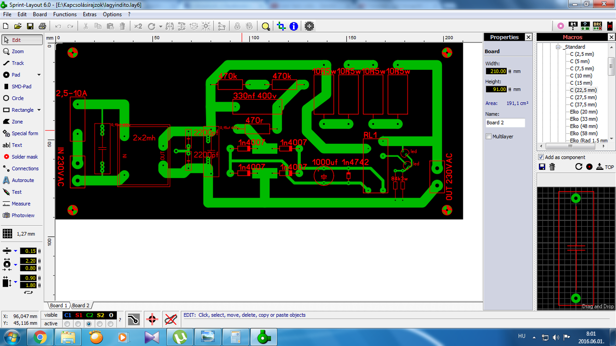The height and width of the screenshot is (346, 616).
Task: Open the Options menu
Action: (112, 14)
